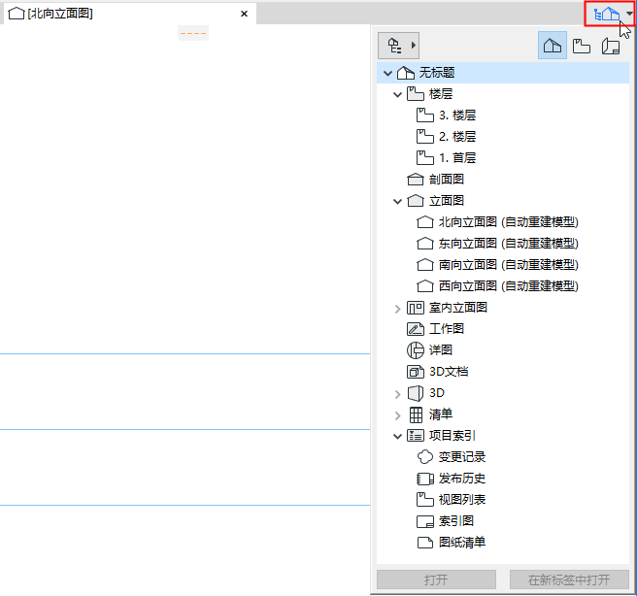The image size is (637, 596).
Task: Click the 剖面图 section icon
Action: click(x=416, y=179)
